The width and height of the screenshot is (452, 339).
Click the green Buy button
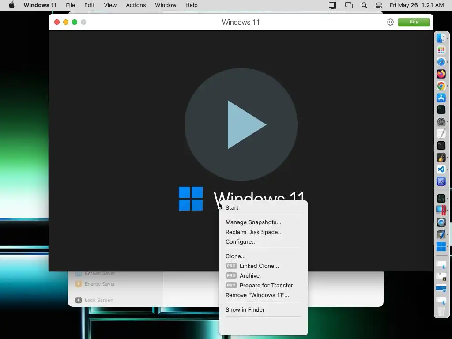pos(414,22)
